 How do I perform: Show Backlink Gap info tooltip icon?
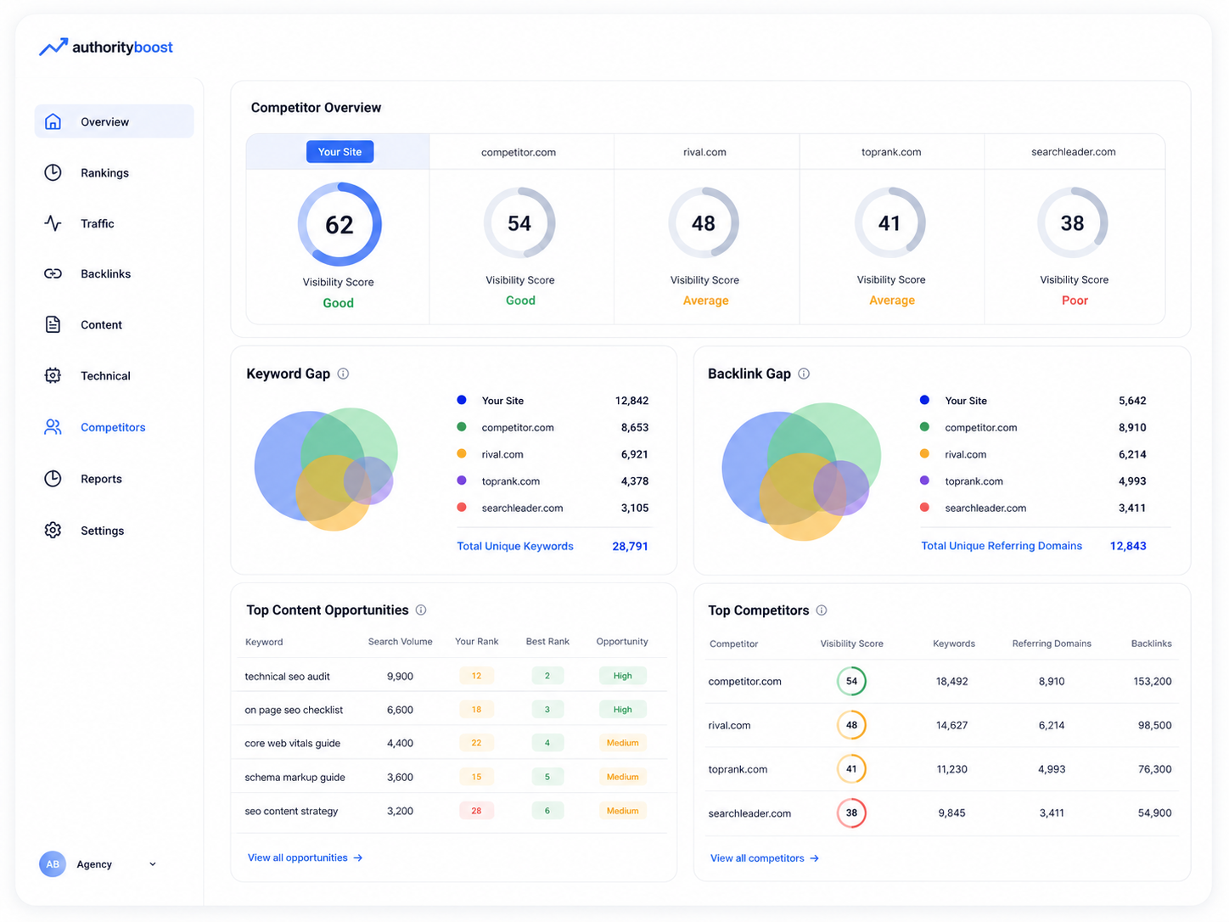click(x=804, y=374)
